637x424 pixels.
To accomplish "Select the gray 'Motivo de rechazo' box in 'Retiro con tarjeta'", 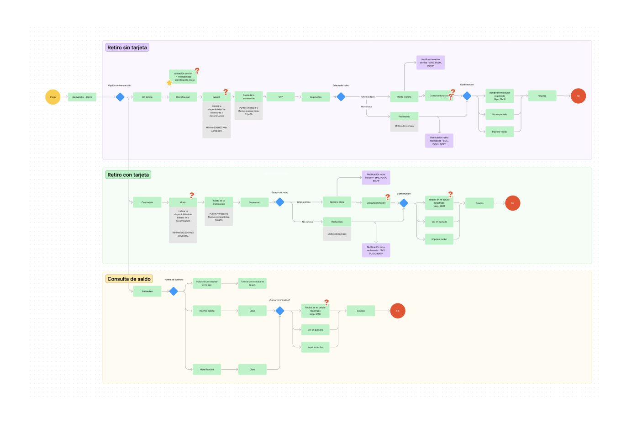I will coord(337,234).
